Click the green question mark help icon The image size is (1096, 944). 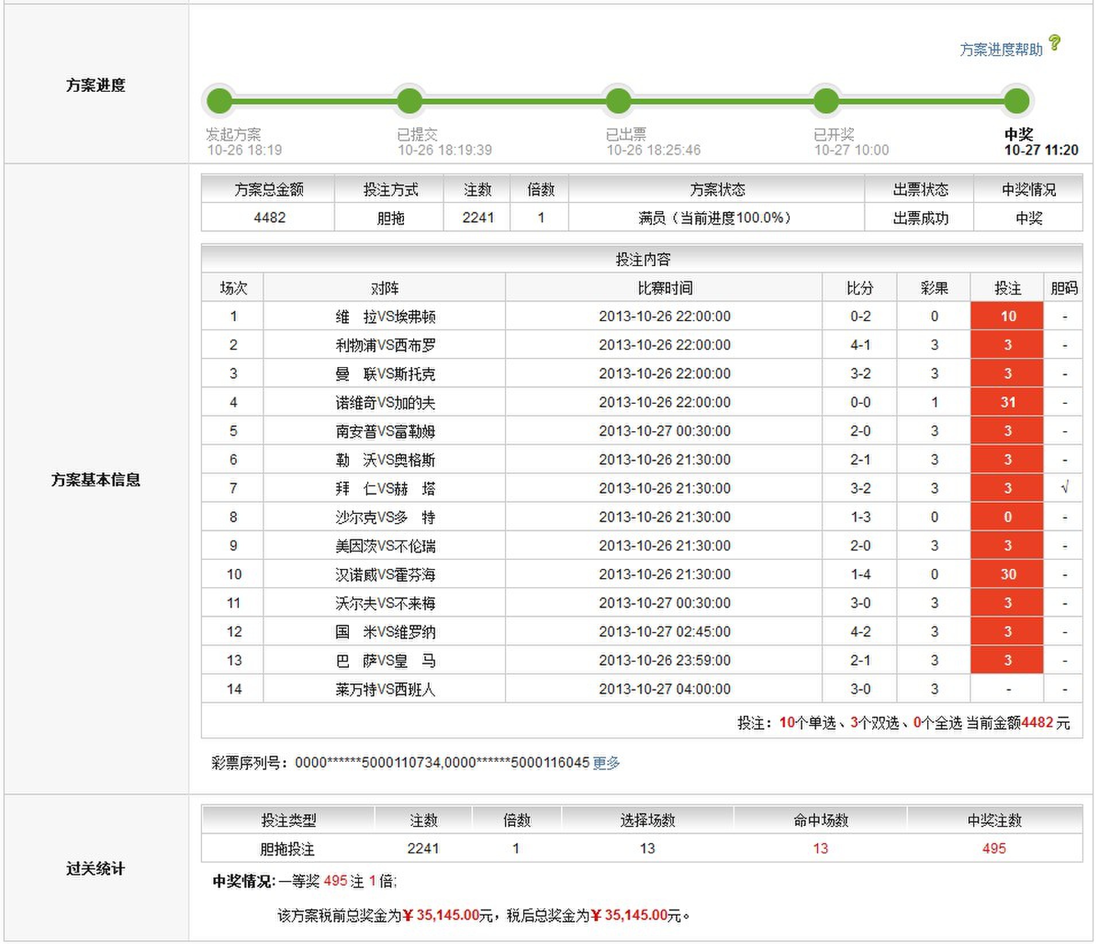(1055, 43)
